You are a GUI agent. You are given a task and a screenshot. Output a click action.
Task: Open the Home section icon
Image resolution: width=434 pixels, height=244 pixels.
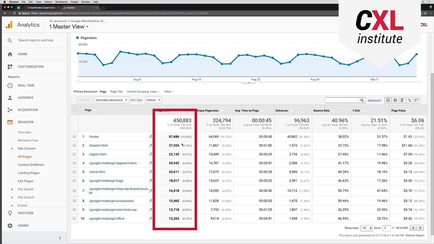coord(10,54)
